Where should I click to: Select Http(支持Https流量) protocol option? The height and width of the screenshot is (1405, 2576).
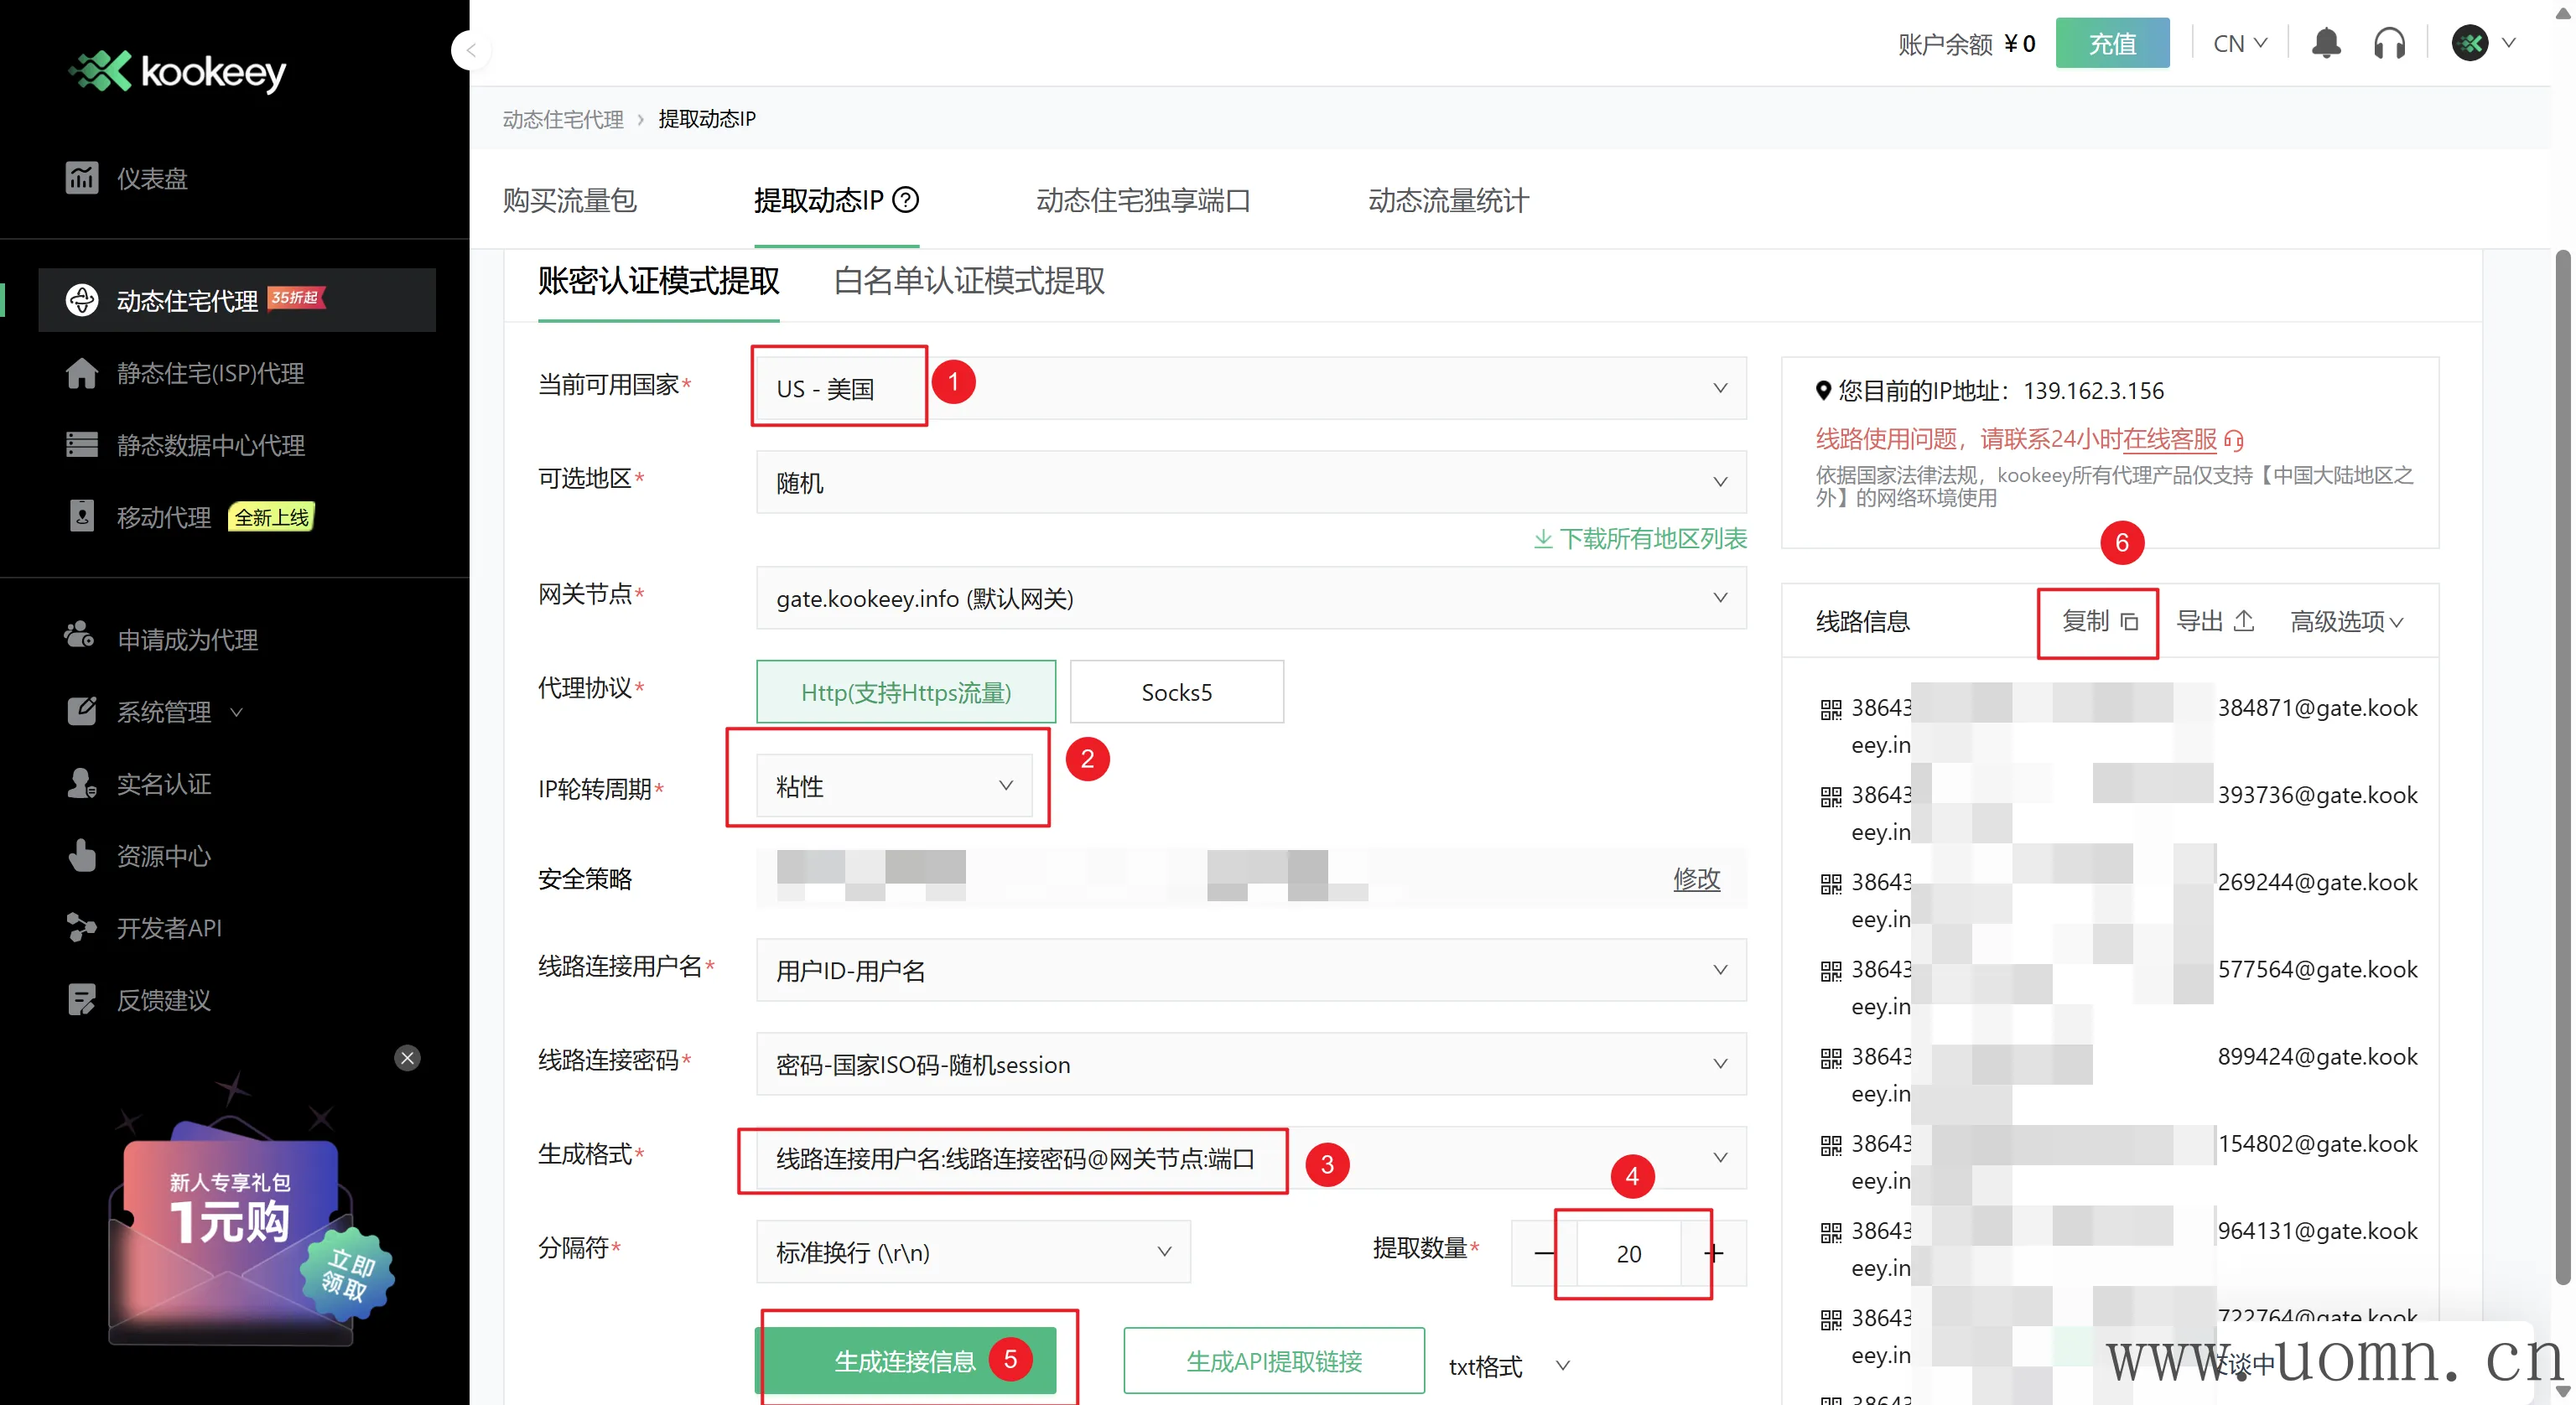pyautogui.click(x=905, y=692)
